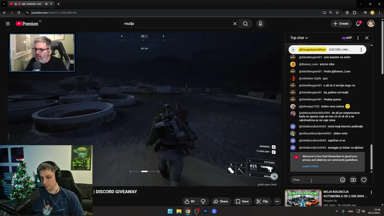Open the Create menu

[341, 24]
